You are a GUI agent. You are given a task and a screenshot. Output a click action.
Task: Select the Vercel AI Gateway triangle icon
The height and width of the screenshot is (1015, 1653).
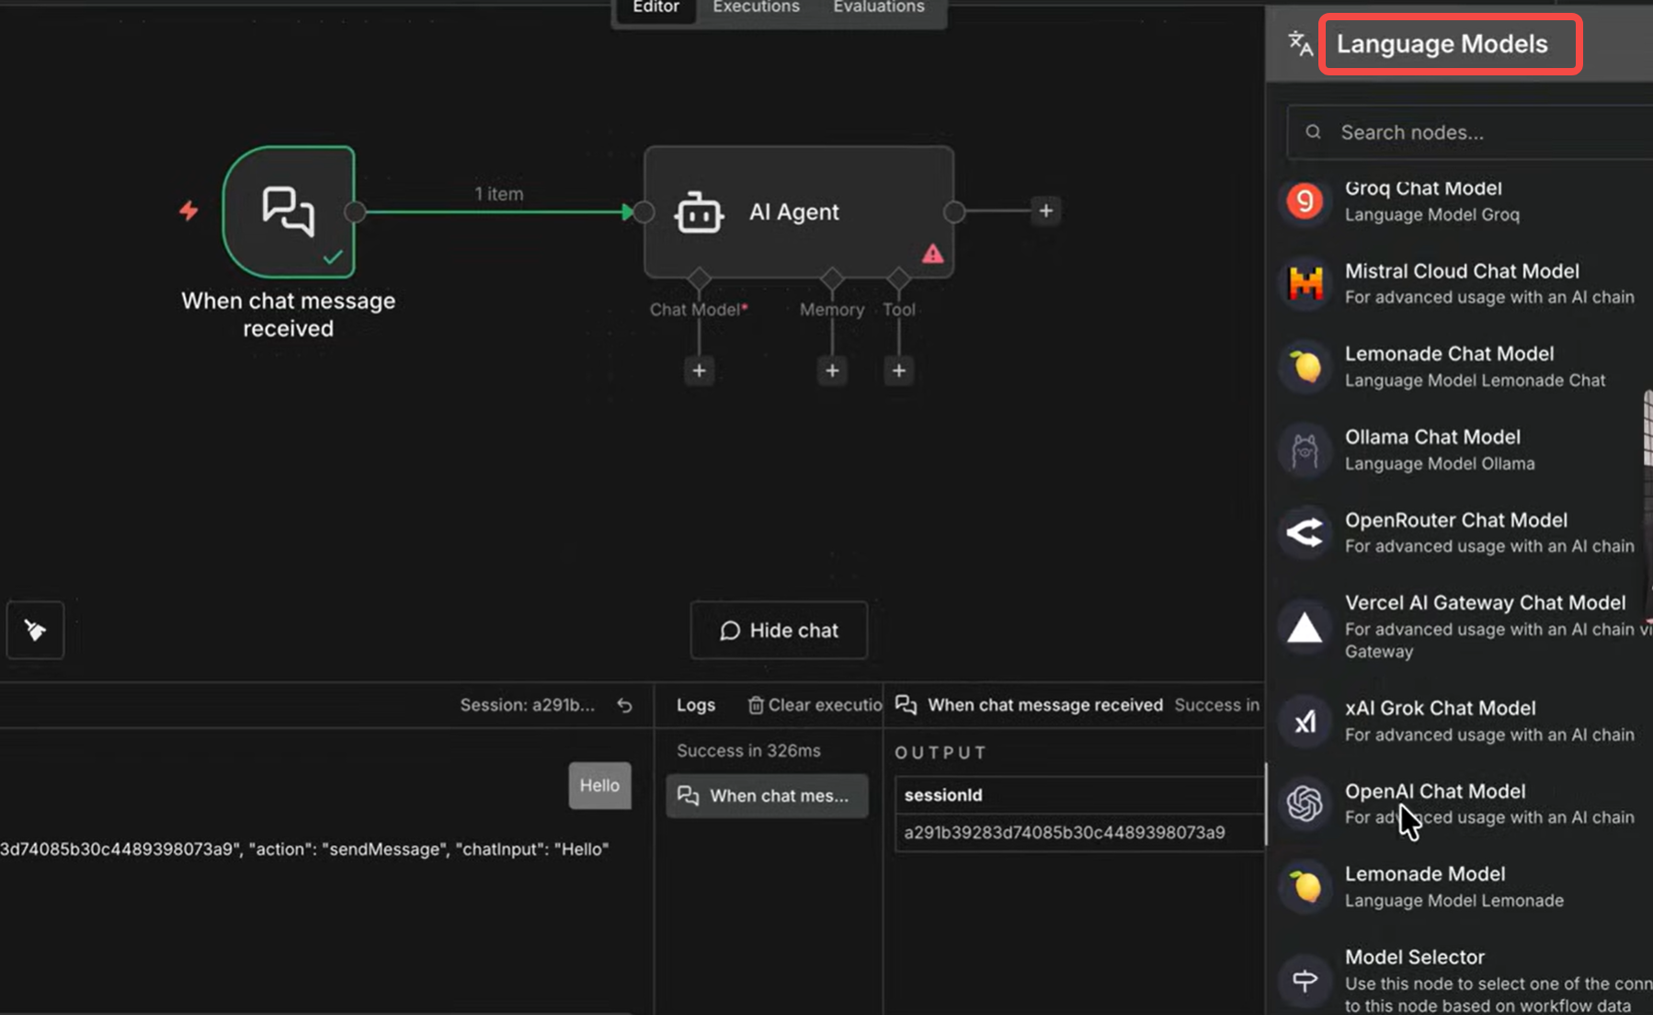(1305, 628)
